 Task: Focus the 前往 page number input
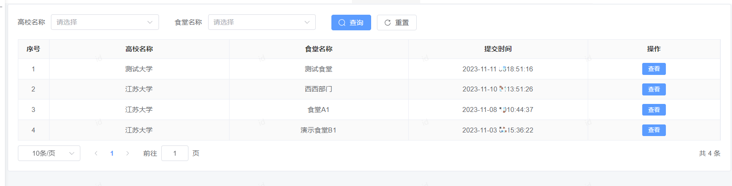[175, 153]
